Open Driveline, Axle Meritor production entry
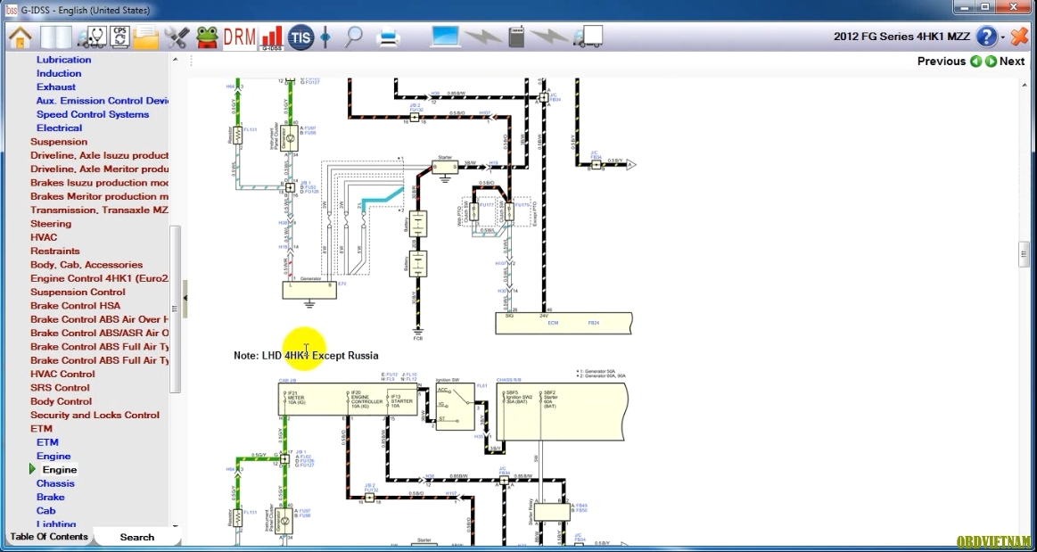Screen dimensions: 1037x552 (x=99, y=169)
